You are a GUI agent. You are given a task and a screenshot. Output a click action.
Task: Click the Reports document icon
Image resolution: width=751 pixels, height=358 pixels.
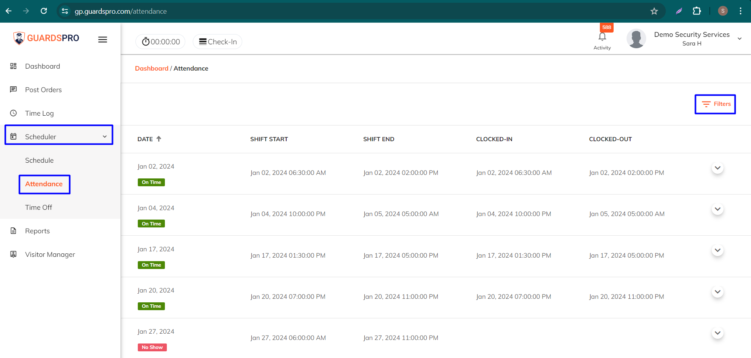click(13, 231)
